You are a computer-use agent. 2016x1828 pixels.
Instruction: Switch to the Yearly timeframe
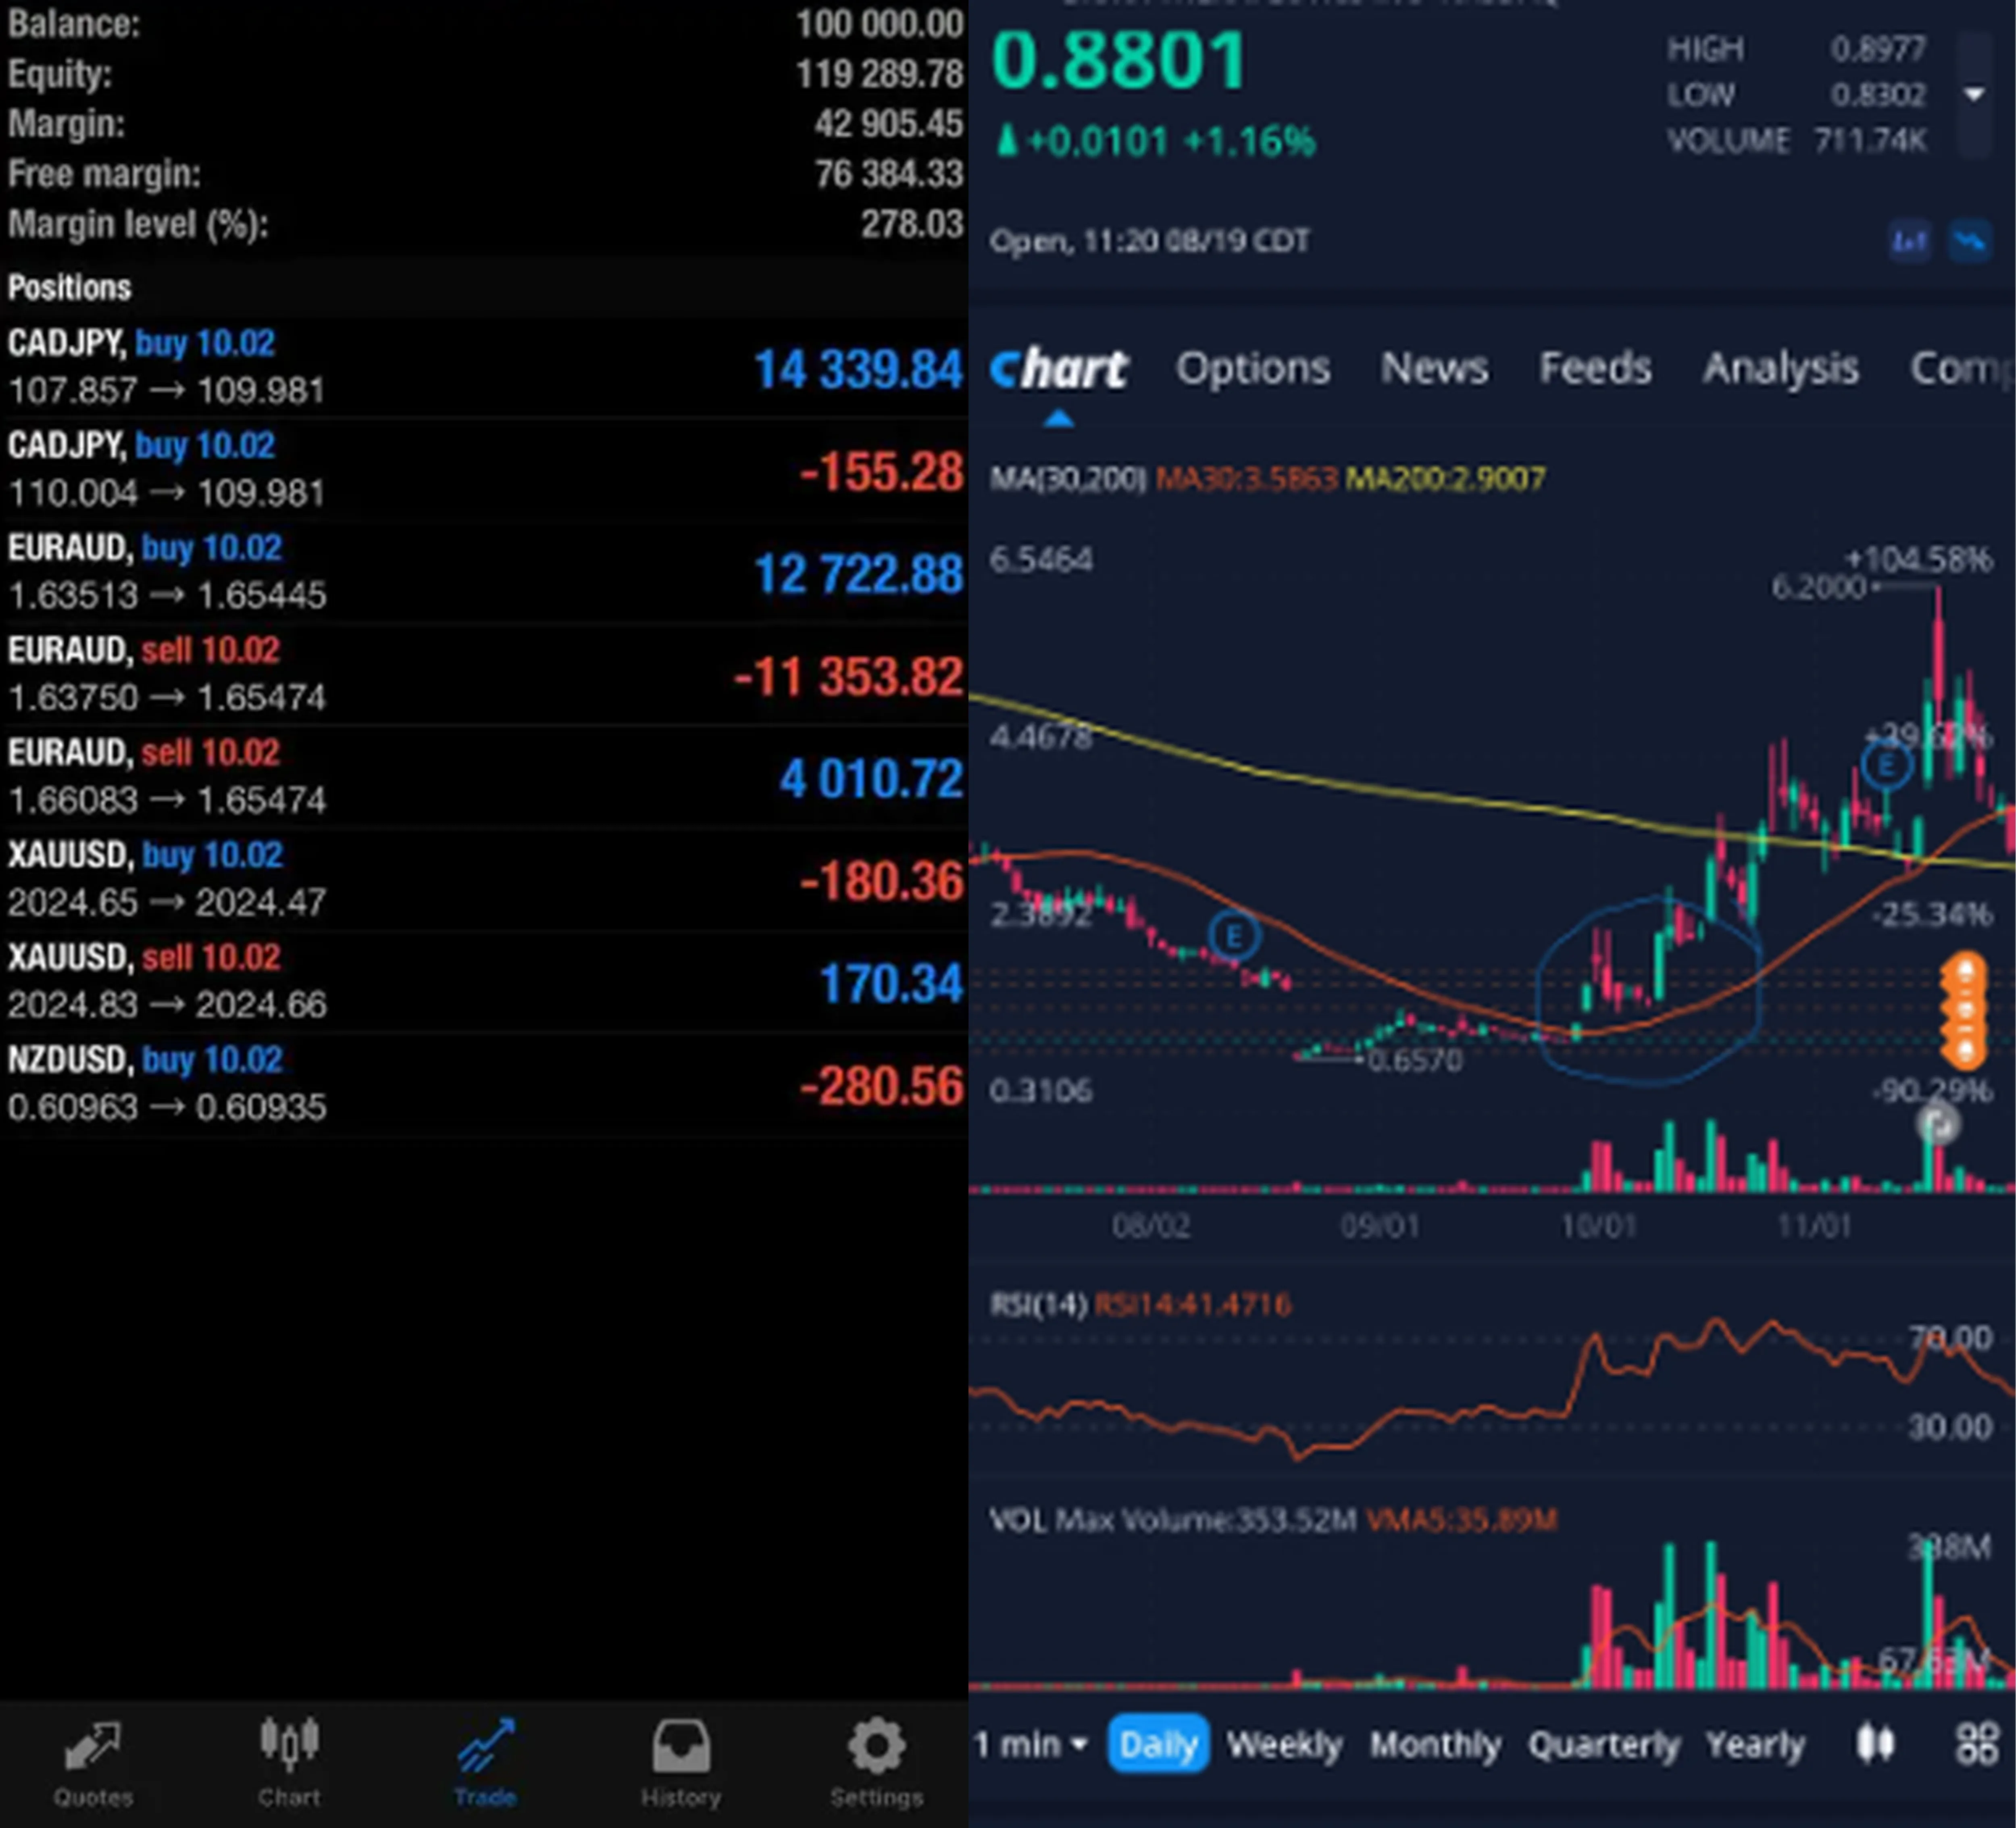pyautogui.click(x=1755, y=1744)
